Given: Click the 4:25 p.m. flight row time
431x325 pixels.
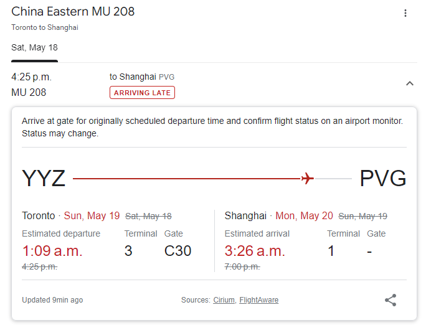Looking at the screenshot, I should 31,77.
